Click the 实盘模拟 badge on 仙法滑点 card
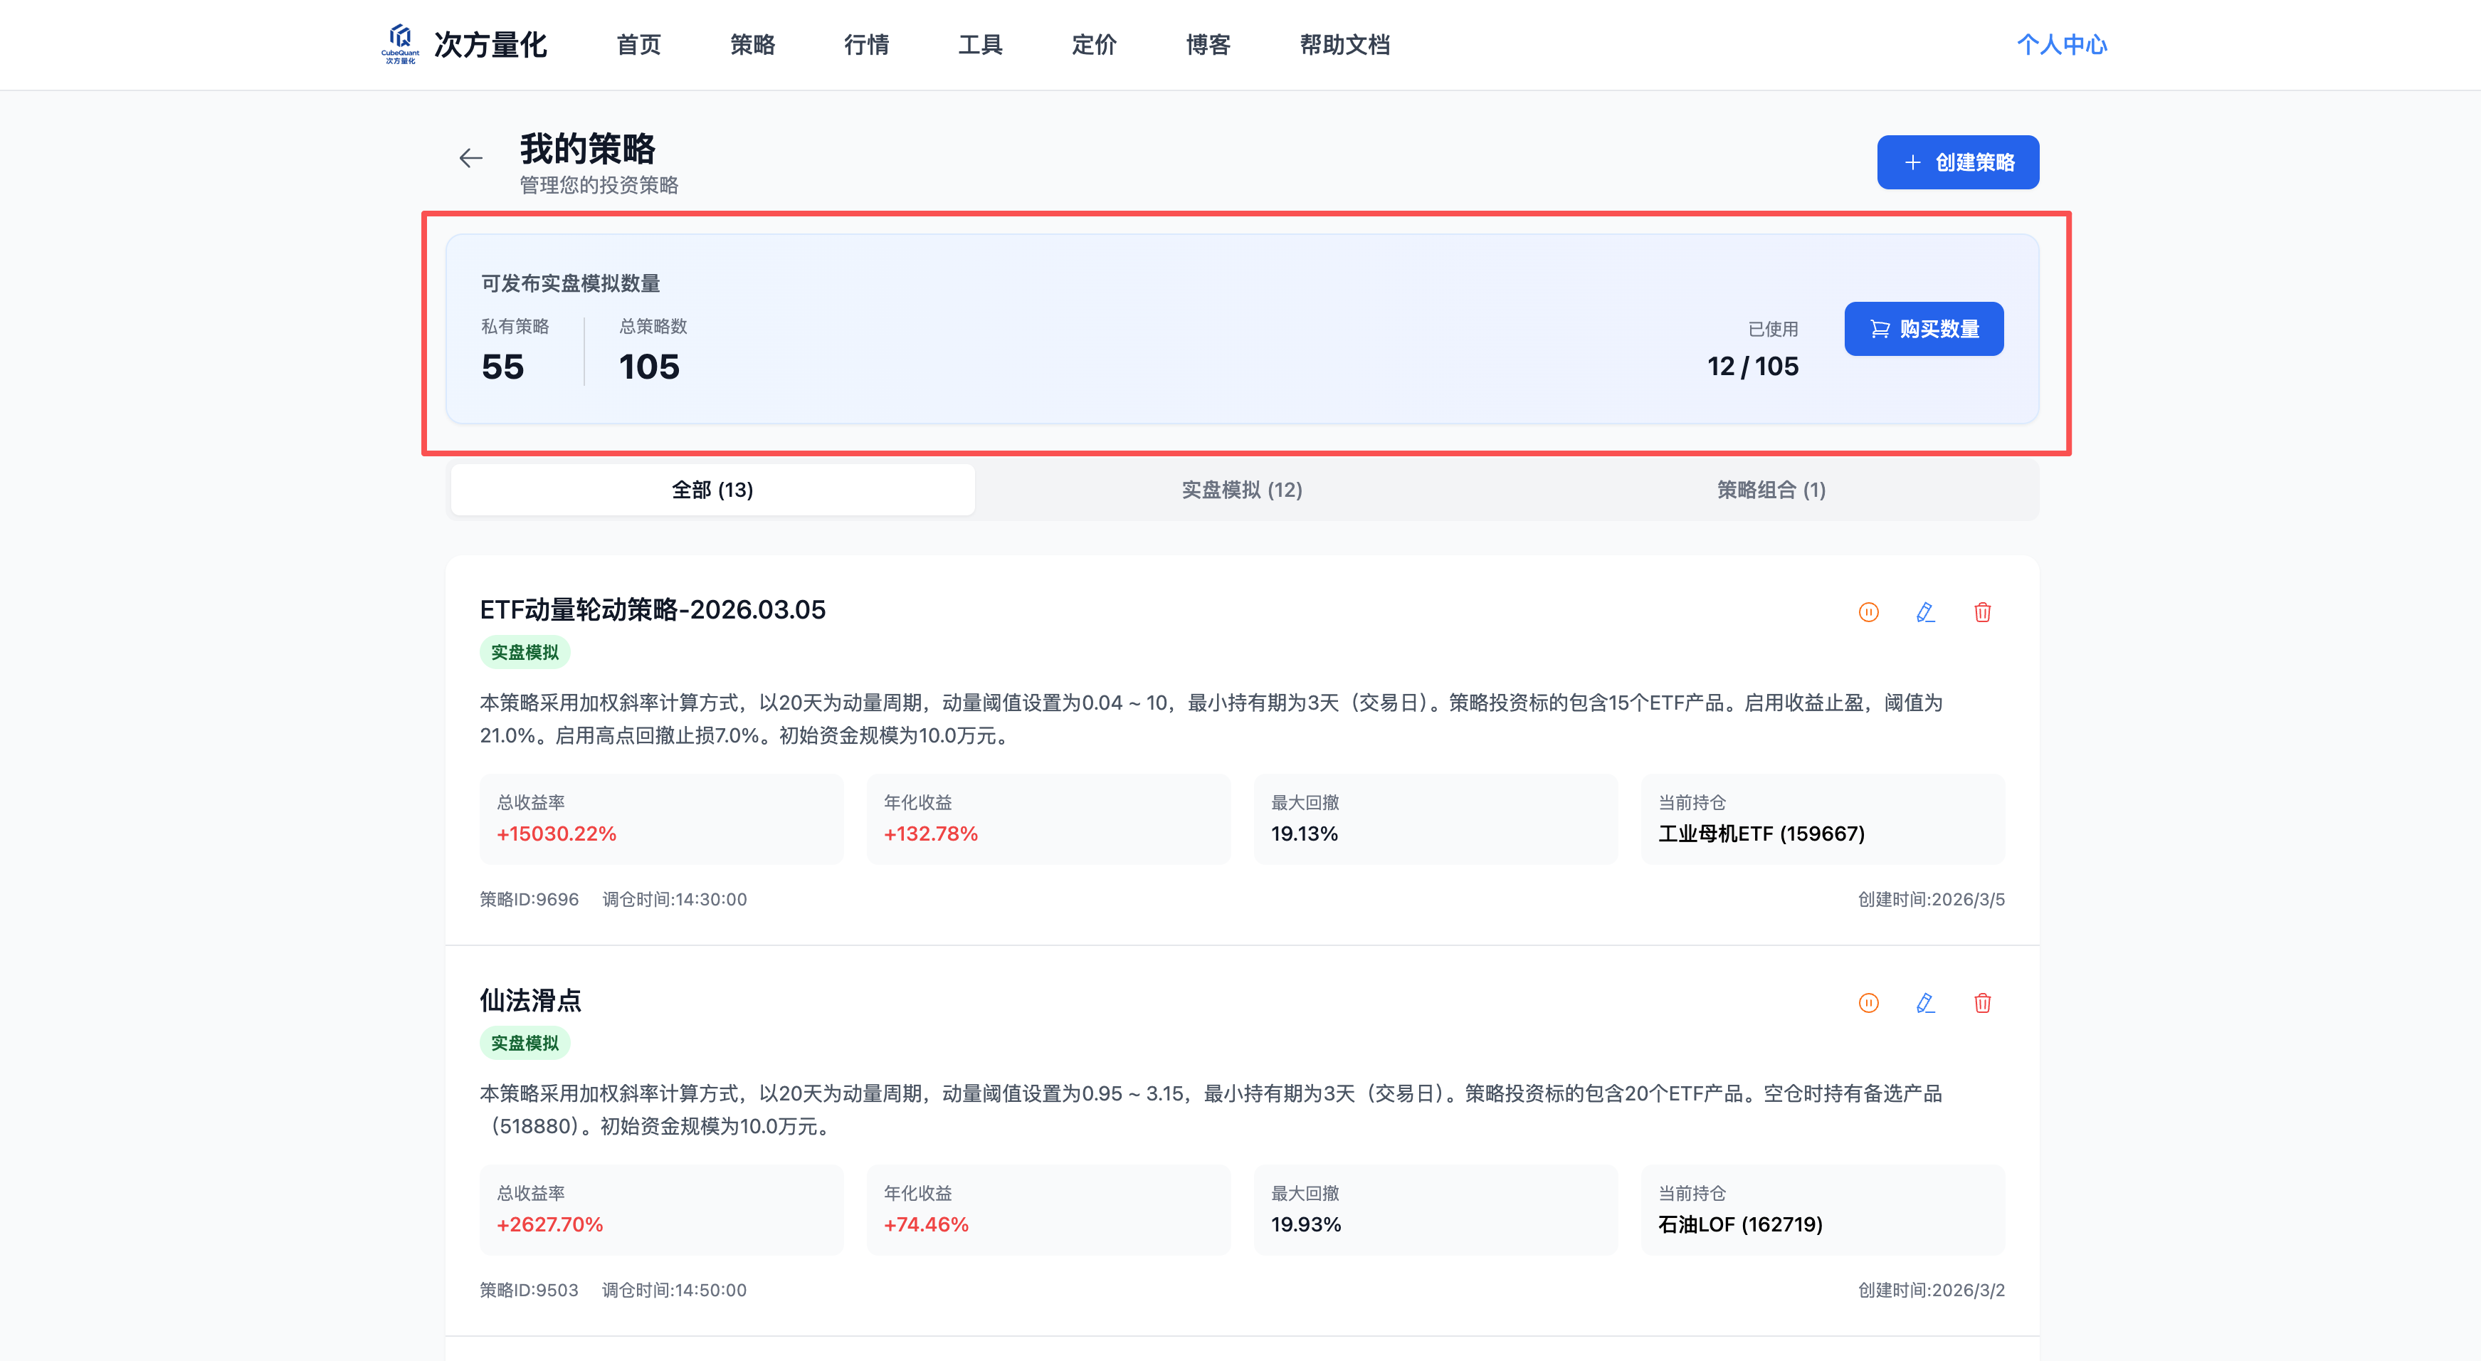Screen dimensions: 2481x1361 click(525, 1043)
